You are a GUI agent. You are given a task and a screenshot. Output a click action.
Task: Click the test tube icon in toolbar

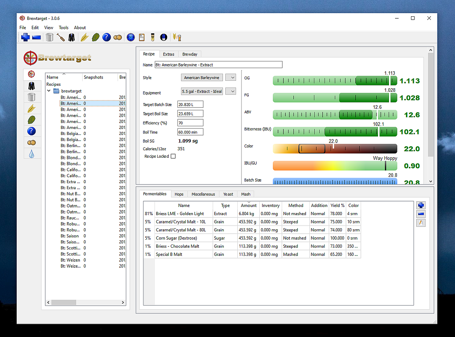pos(152,37)
